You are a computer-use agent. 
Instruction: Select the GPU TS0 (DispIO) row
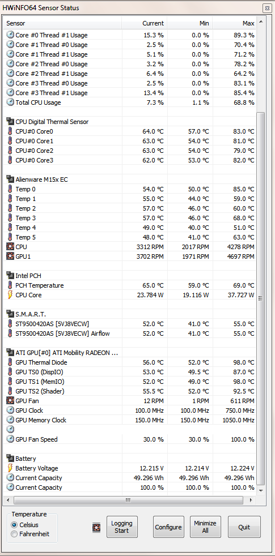[130, 372]
